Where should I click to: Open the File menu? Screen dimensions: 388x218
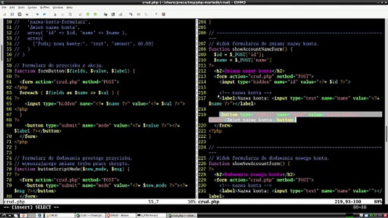[4, 7]
